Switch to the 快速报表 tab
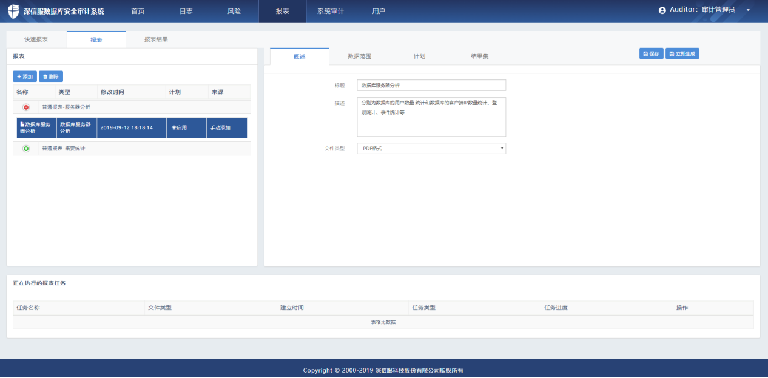The width and height of the screenshot is (768, 378). (x=36, y=39)
